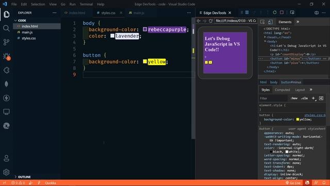The image size is (330, 186).
Task: Open Run and Debug view with badge
Action: coord(7,56)
